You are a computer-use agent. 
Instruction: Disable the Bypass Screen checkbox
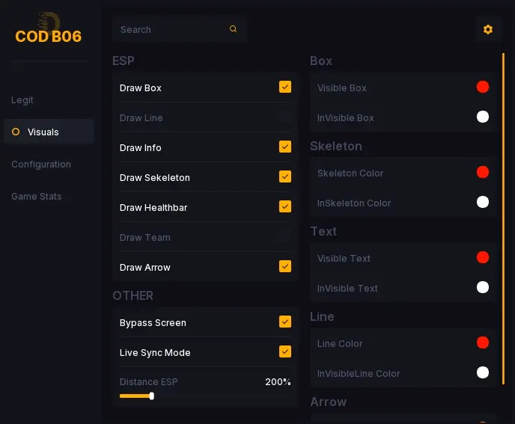[x=285, y=322]
